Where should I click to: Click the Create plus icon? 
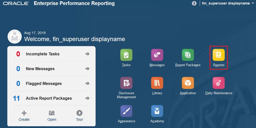click(24, 113)
